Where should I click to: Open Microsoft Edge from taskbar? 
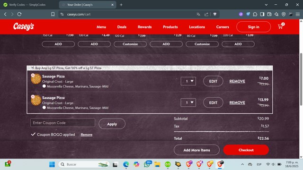point(126,164)
